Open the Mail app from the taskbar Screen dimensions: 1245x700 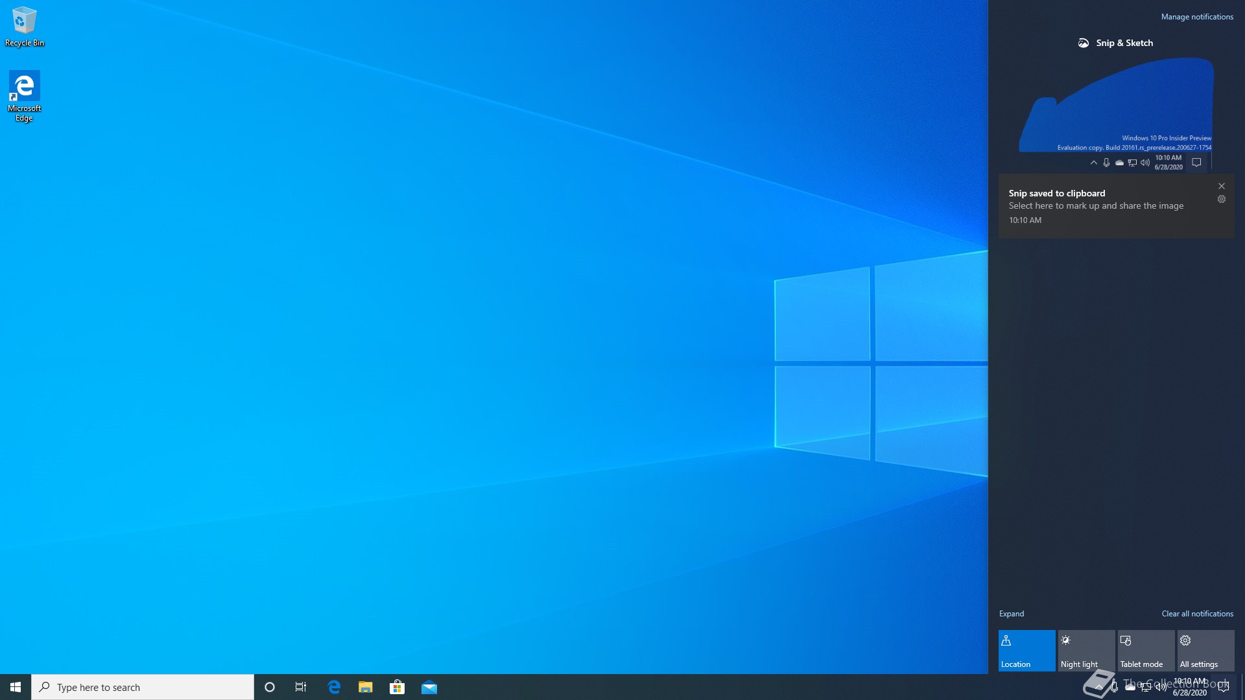(x=429, y=687)
